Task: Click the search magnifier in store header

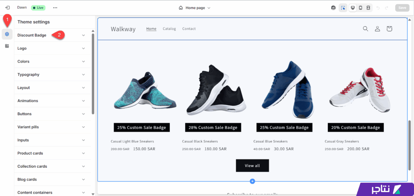Action: pos(365,29)
